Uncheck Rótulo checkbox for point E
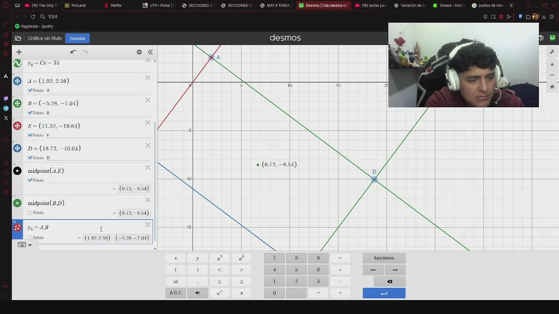The width and height of the screenshot is (559, 314). coord(30,135)
